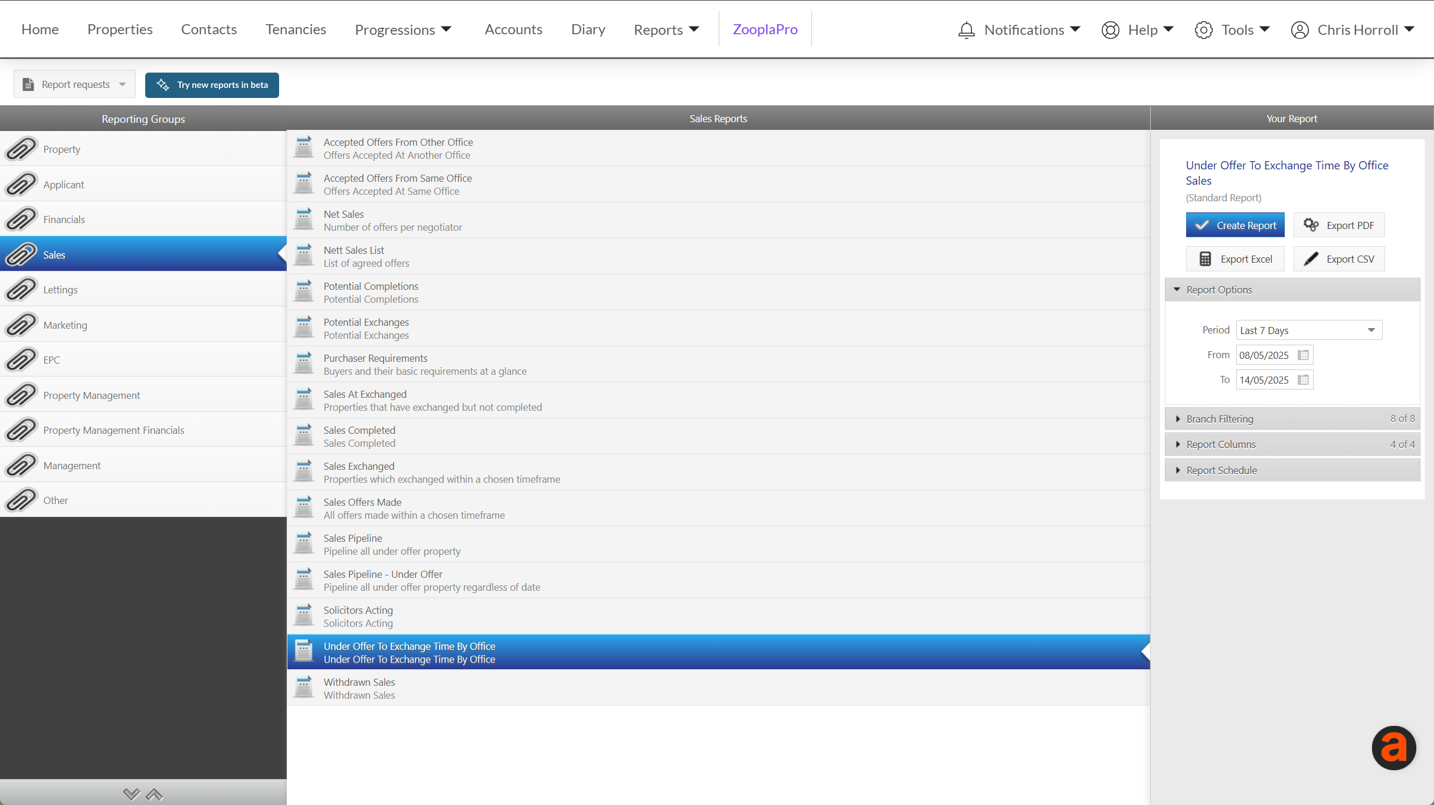The image size is (1434, 805).
Task: Click the report icon for Potential Completions
Action: coord(304,292)
